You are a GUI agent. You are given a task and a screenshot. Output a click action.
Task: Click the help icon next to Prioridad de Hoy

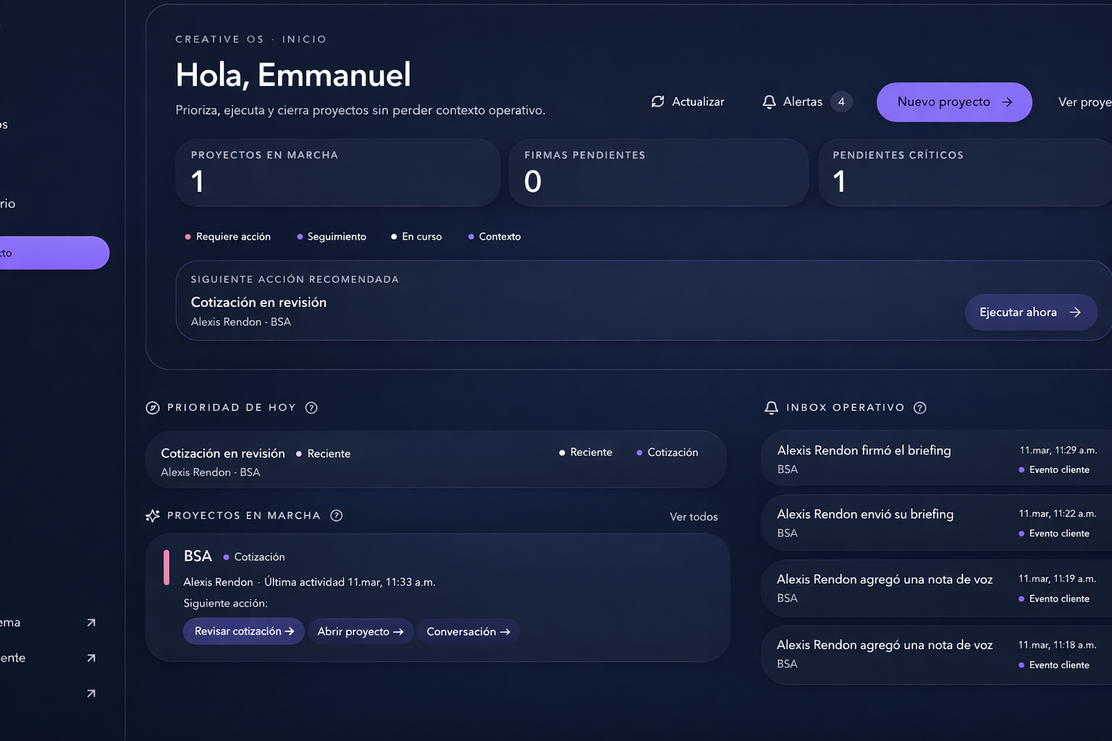coord(311,407)
